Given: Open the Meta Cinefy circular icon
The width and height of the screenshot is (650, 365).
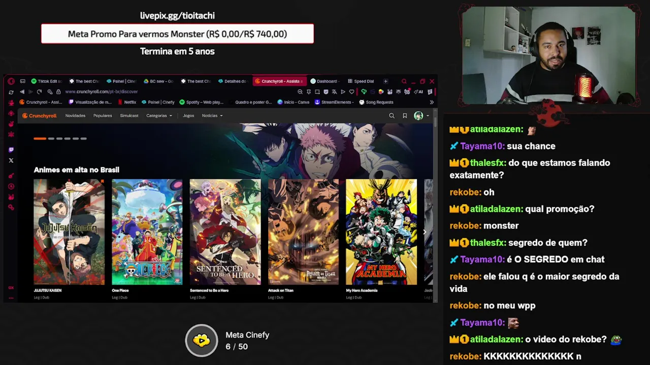Looking at the screenshot, I should [202, 340].
